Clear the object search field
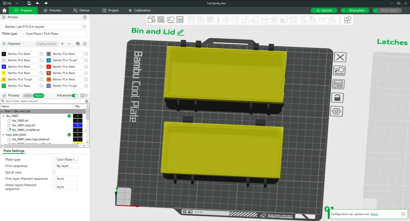Viewport: 410px width, 221px height. pyautogui.click(x=87, y=101)
